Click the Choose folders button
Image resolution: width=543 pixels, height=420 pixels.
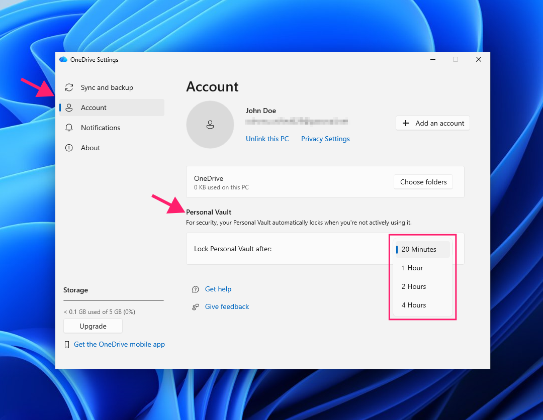(423, 182)
